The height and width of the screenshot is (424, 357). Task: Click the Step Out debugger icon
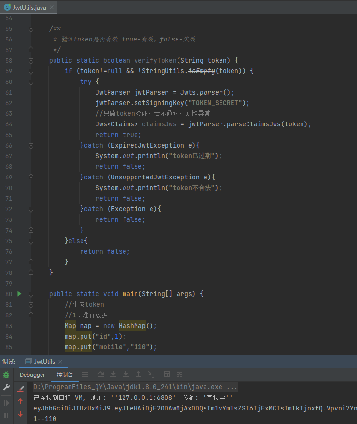click(x=138, y=374)
